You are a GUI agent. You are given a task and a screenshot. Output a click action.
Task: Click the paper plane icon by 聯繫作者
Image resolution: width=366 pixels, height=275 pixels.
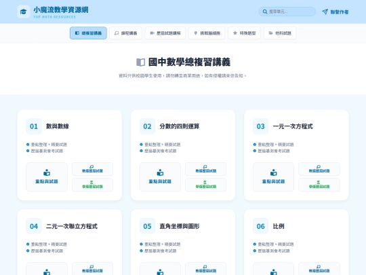(325, 12)
